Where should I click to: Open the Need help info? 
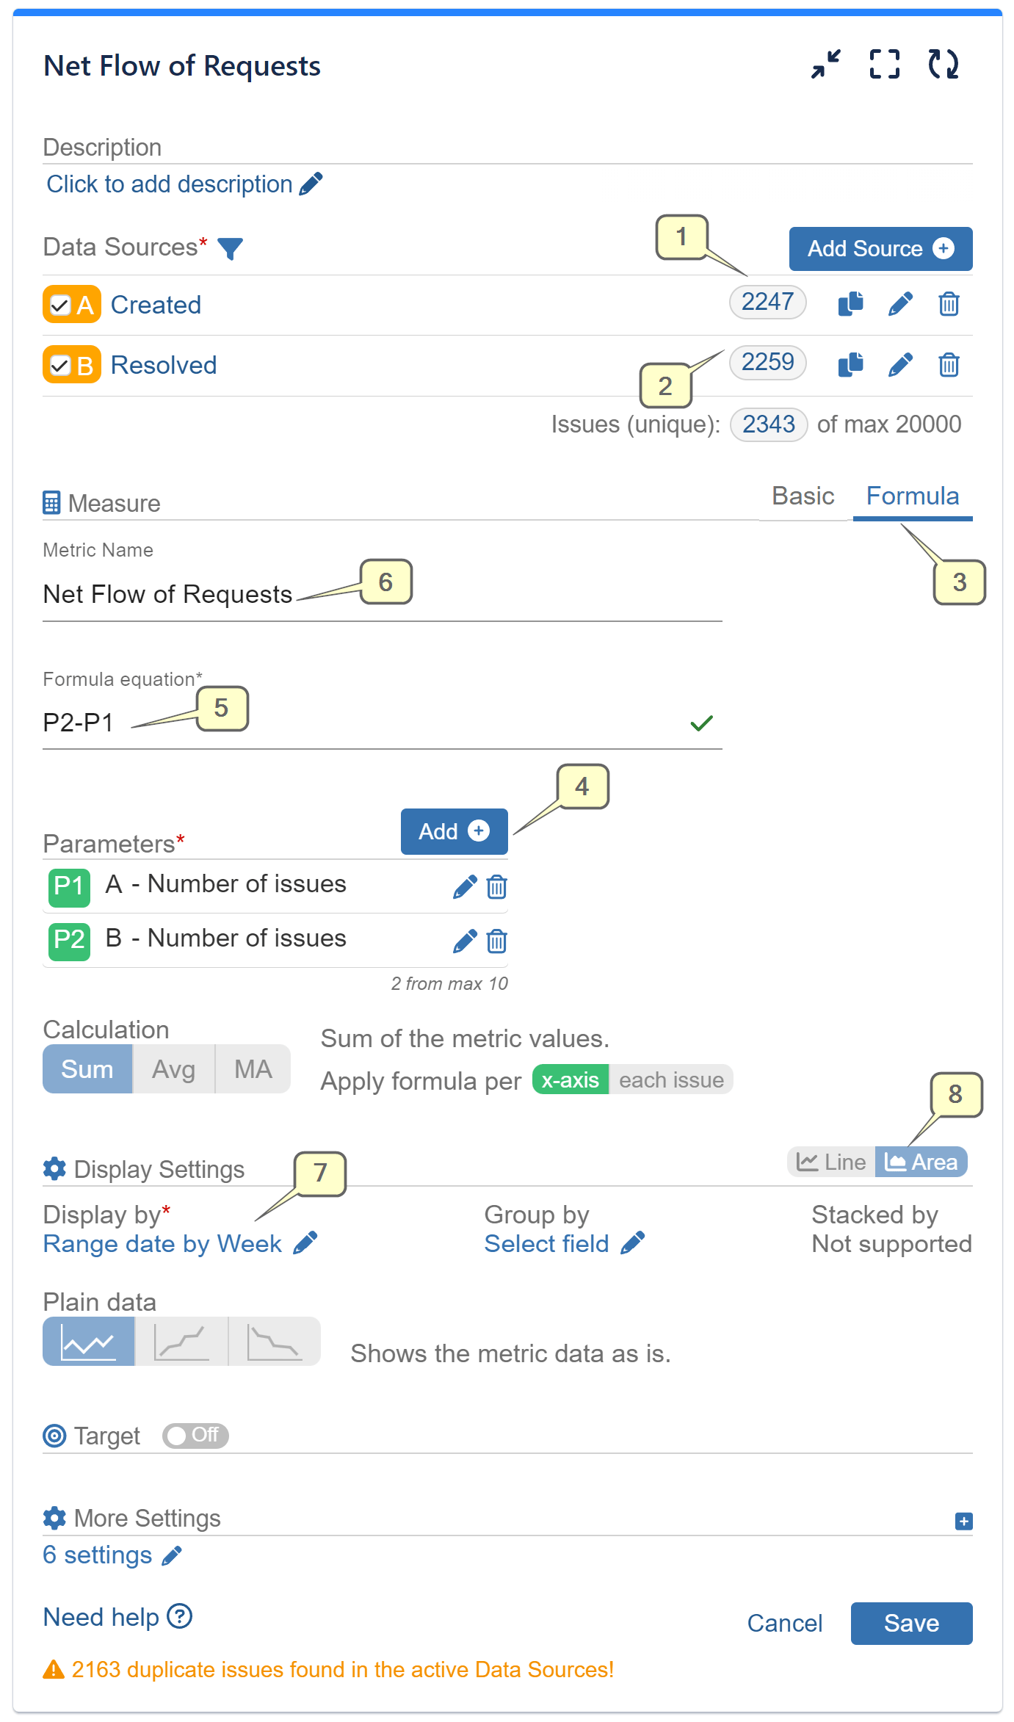click(178, 1617)
